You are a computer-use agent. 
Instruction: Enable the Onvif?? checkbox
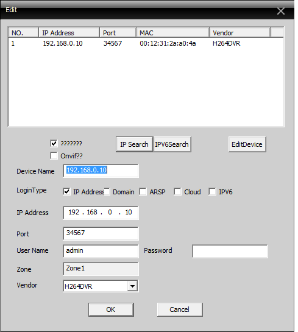point(54,155)
